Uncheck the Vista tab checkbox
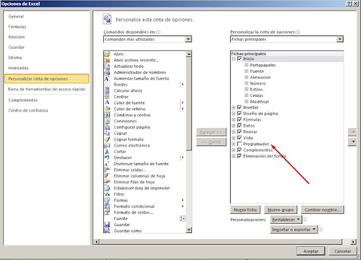 pyautogui.click(x=239, y=138)
